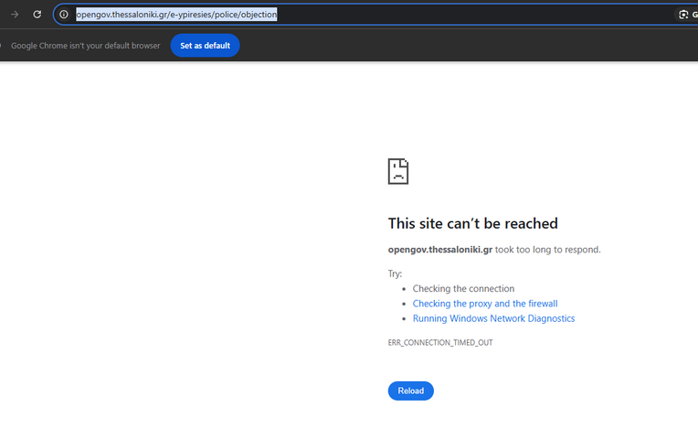This screenshot has width=698, height=439.
Task: Click the blue Reload button
Action: click(411, 391)
